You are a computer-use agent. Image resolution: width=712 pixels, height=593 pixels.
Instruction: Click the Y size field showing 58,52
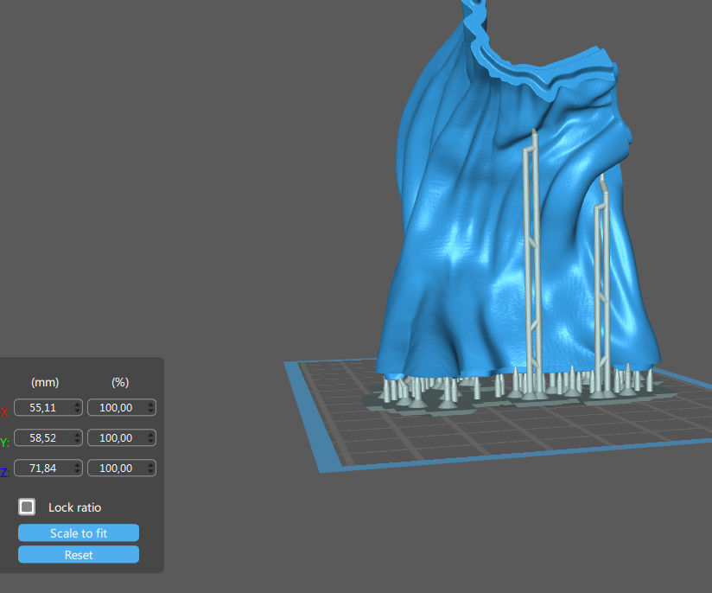(x=42, y=438)
